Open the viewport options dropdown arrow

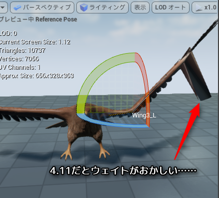pos(2,7)
